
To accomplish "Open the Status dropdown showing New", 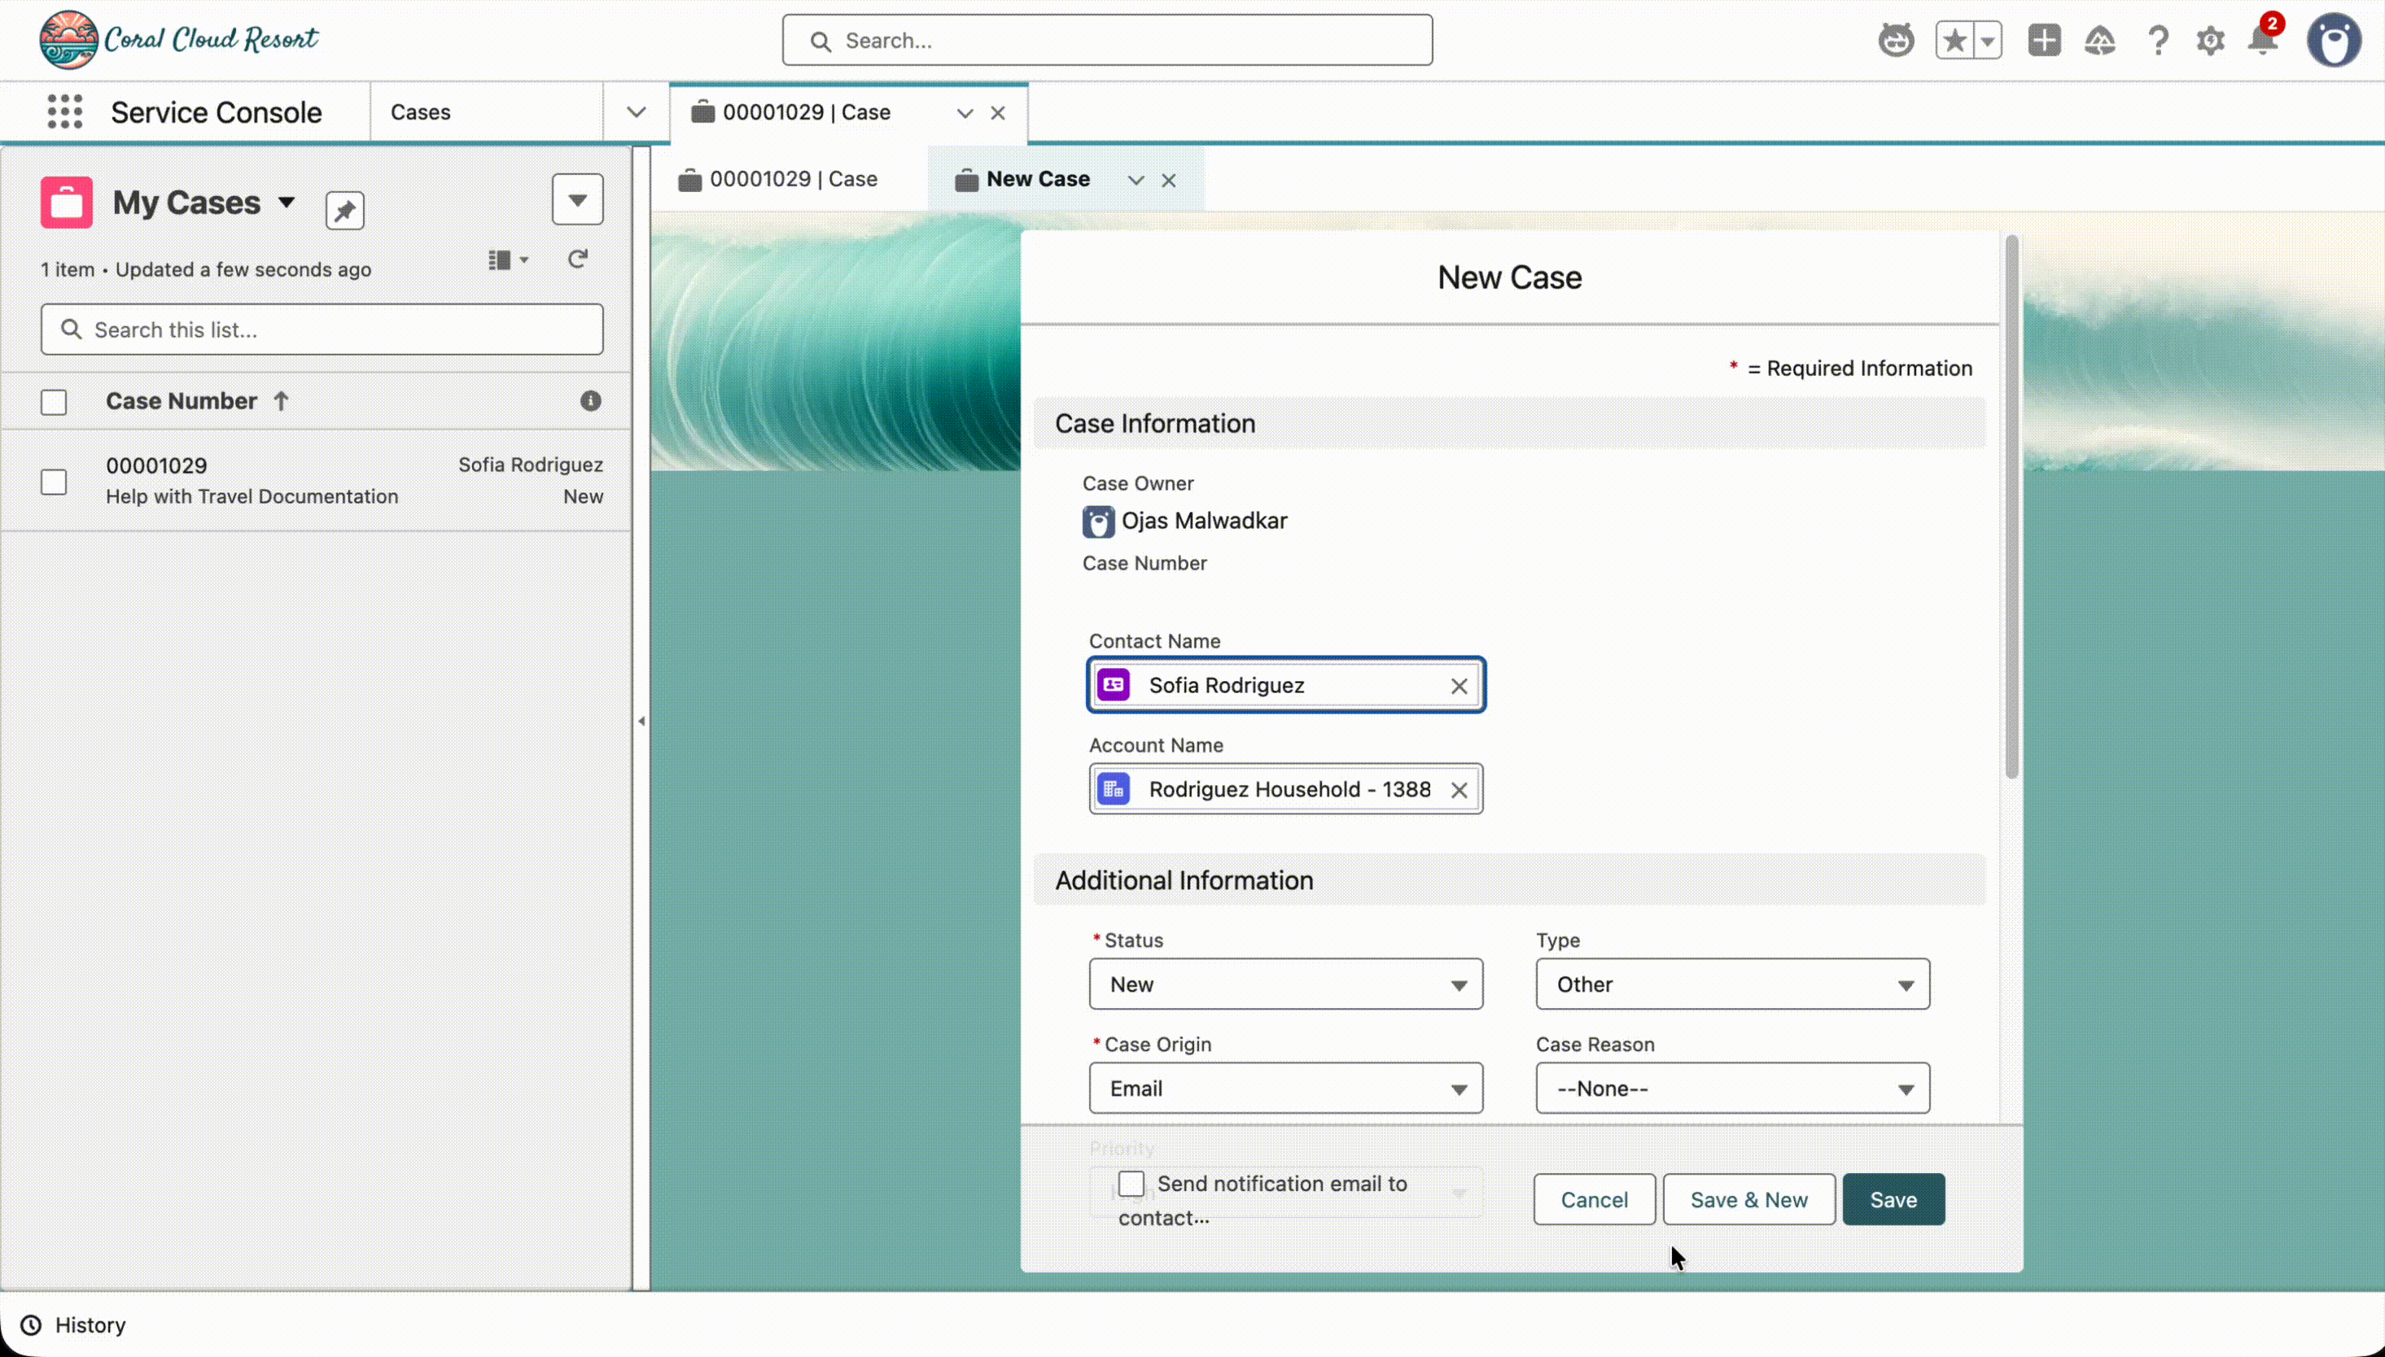I will [x=1284, y=984].
